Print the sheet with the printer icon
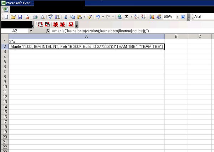 [x=35, y=17]
